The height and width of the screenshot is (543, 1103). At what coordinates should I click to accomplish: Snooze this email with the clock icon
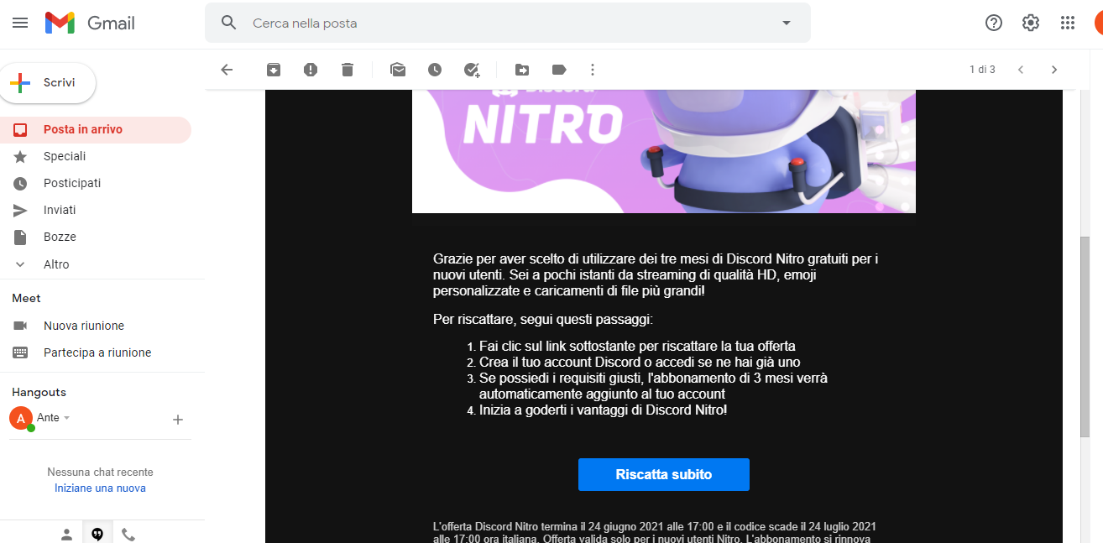click(x=434, y=70)
